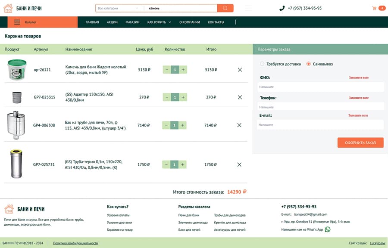The width and height of the screenshot is (388, 248).
Task: Click the ФИО input field
Action: [320, 87]
